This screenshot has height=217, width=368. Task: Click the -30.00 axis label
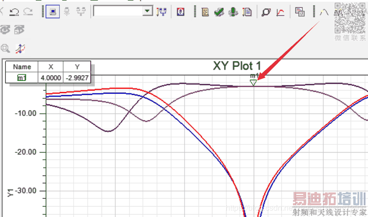[26, 190]
